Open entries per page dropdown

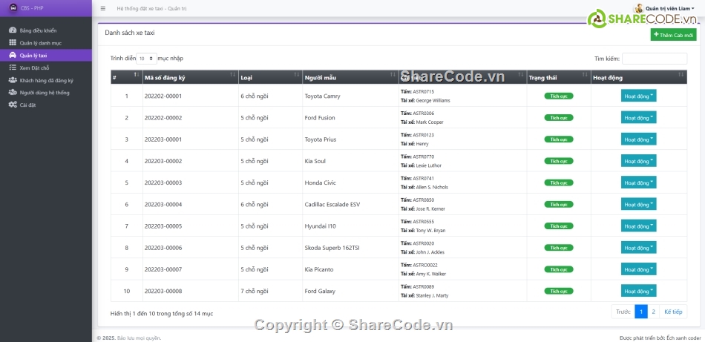pos(147,59)
